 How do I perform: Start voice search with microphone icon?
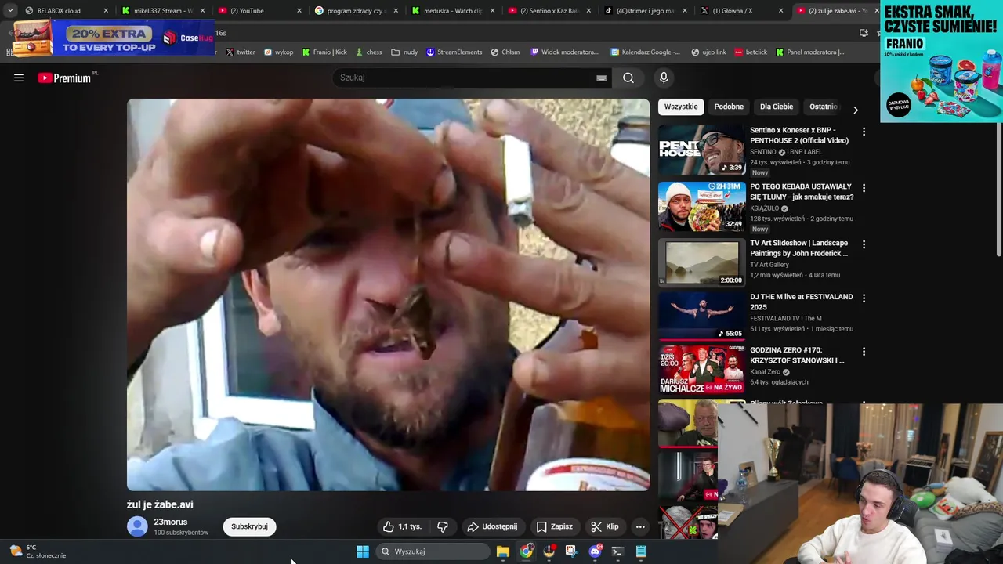pyautogui.click(x=664, y=78)
